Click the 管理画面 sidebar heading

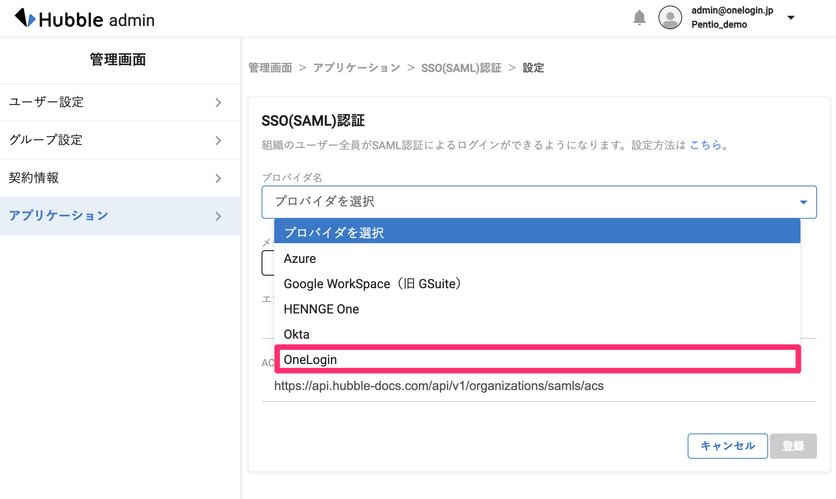coord(118,60)
